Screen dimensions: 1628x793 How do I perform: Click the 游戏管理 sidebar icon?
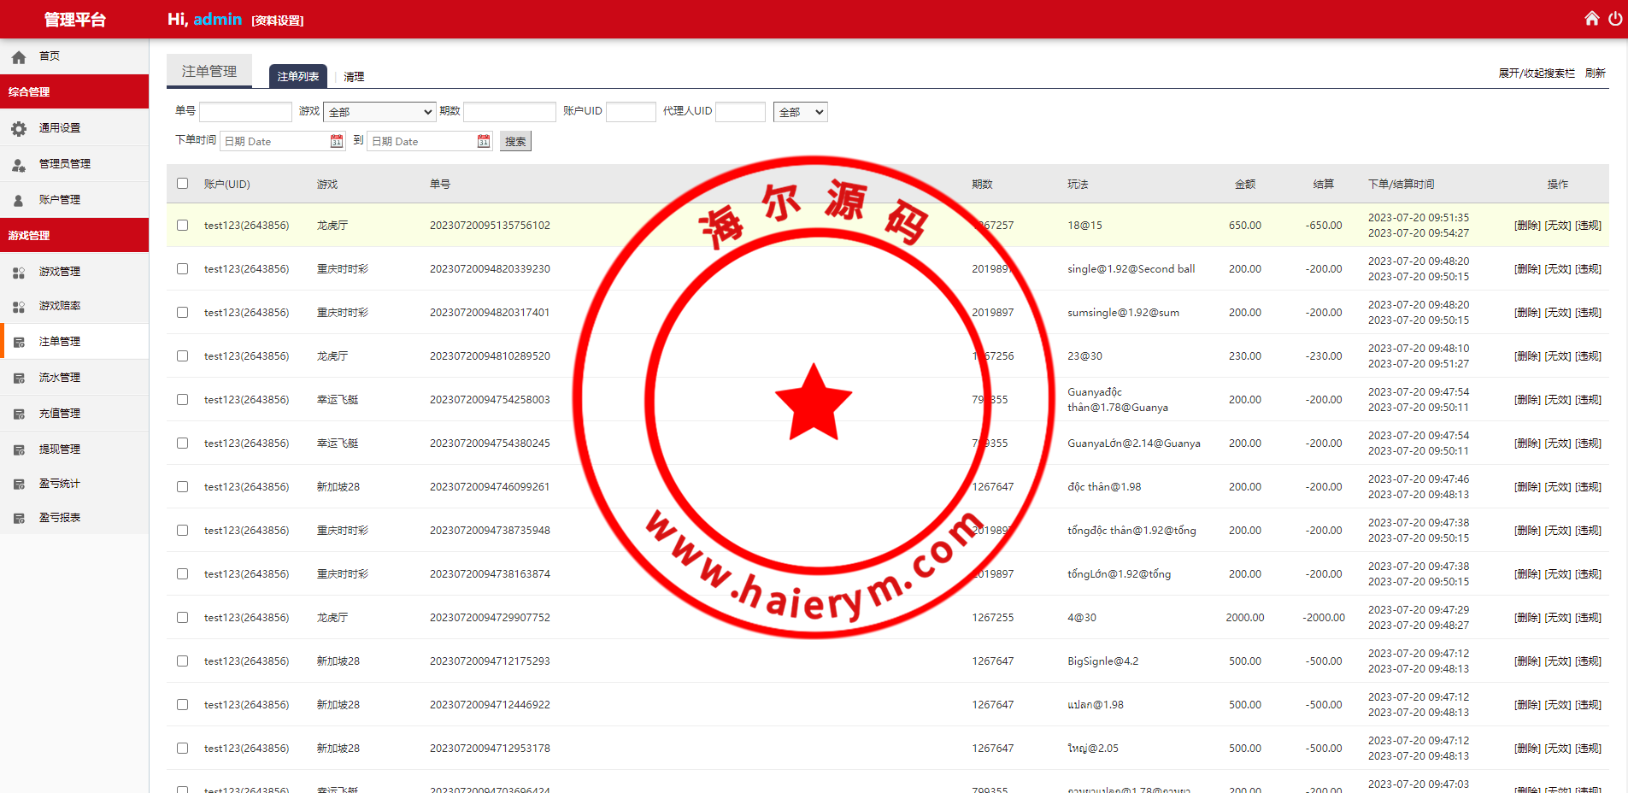tap(19, 272)
